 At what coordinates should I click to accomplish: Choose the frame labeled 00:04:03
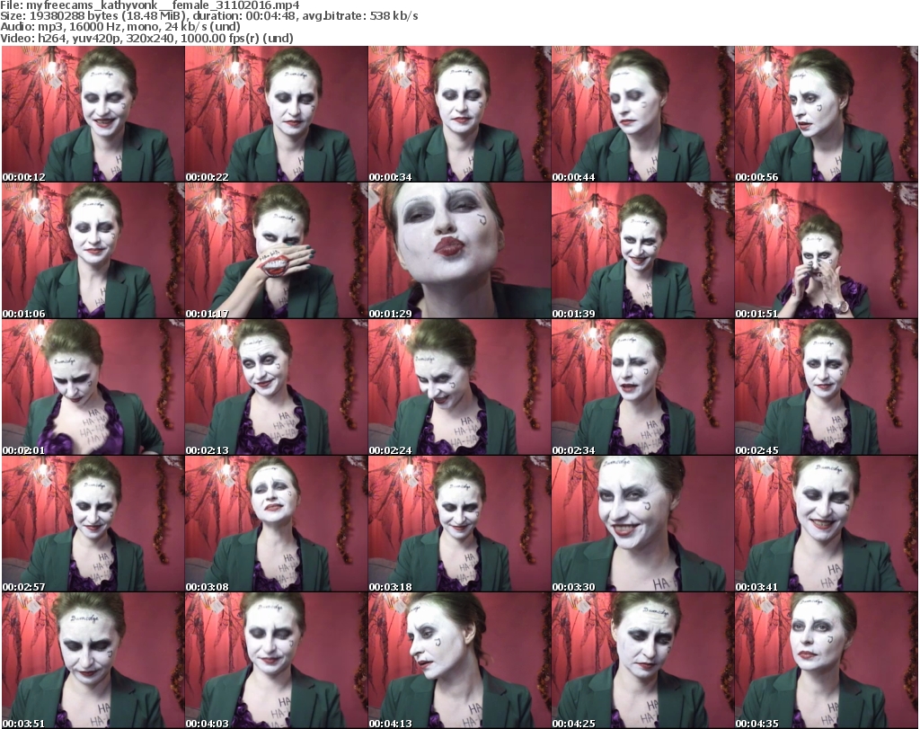click(277, 661)
